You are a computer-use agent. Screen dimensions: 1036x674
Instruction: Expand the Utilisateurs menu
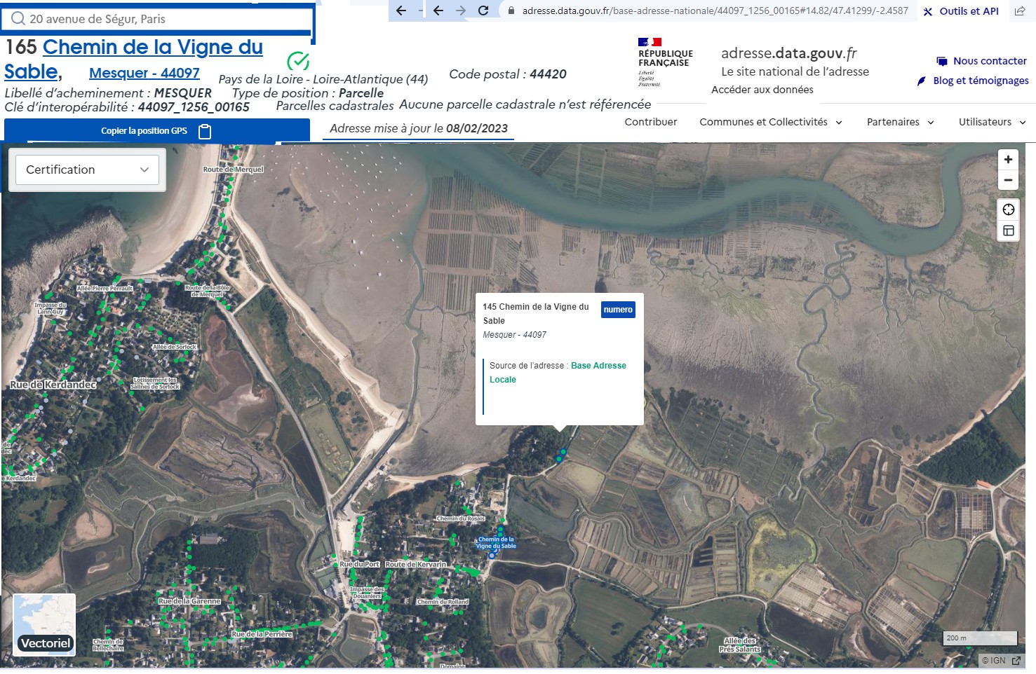pyautogui.click(x=993, y=122)
